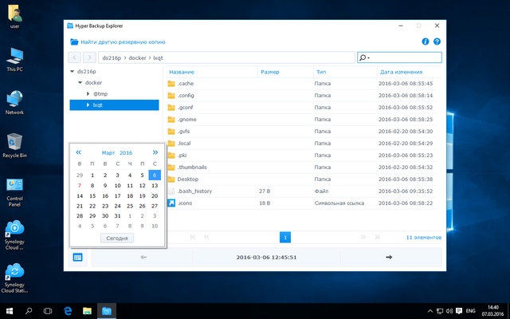The width and height of the screenshot is (510, 319).
Task: Sort by the Название column header
Action: (182, 71)
